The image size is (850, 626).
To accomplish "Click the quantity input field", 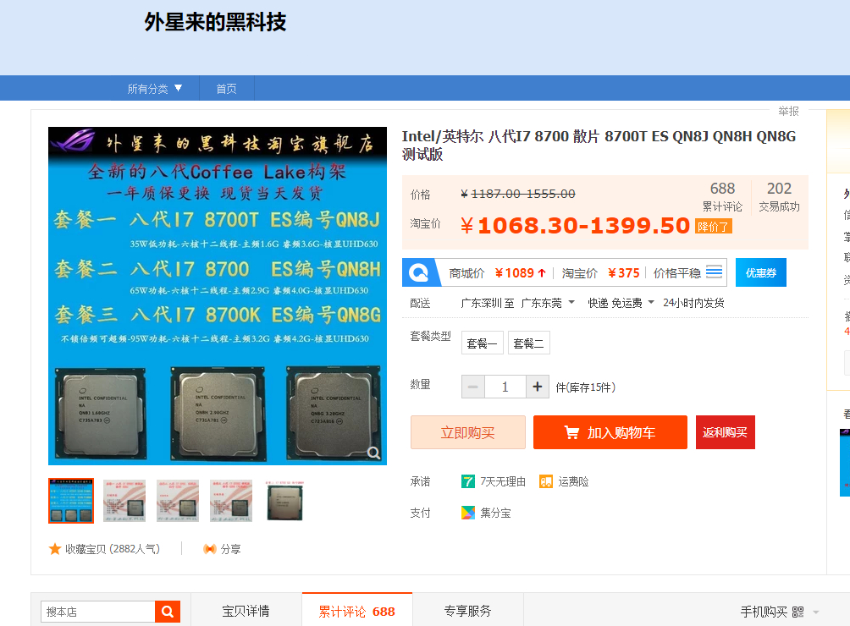I will 505,387.
